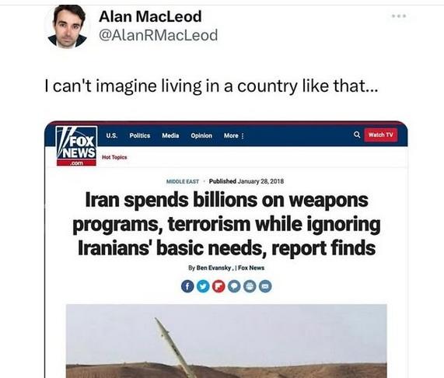Open the @AlanRMacLeod handle link
Image resolution: width=444 pixels, height=378 pixels.
[159, 35]
